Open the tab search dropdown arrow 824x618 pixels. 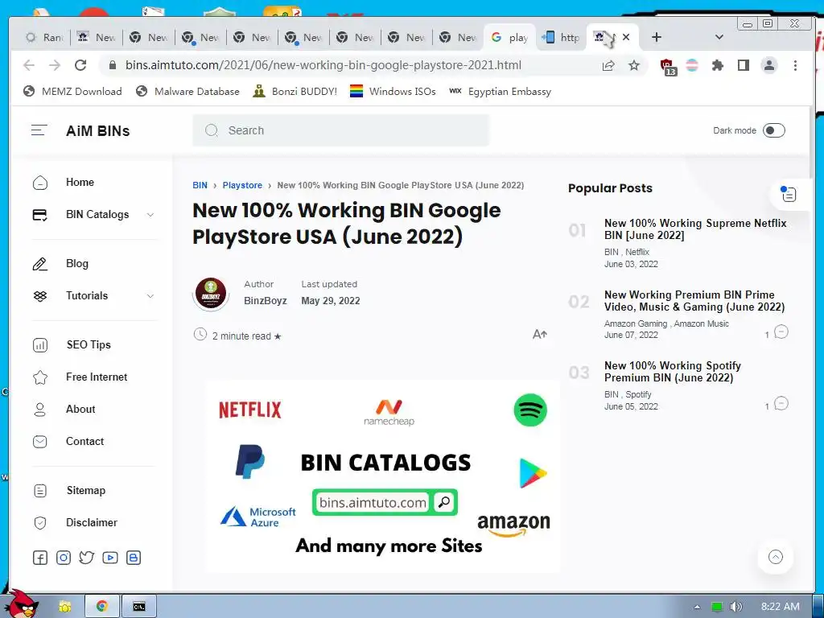pyautogui.click(x=719, y=37)
